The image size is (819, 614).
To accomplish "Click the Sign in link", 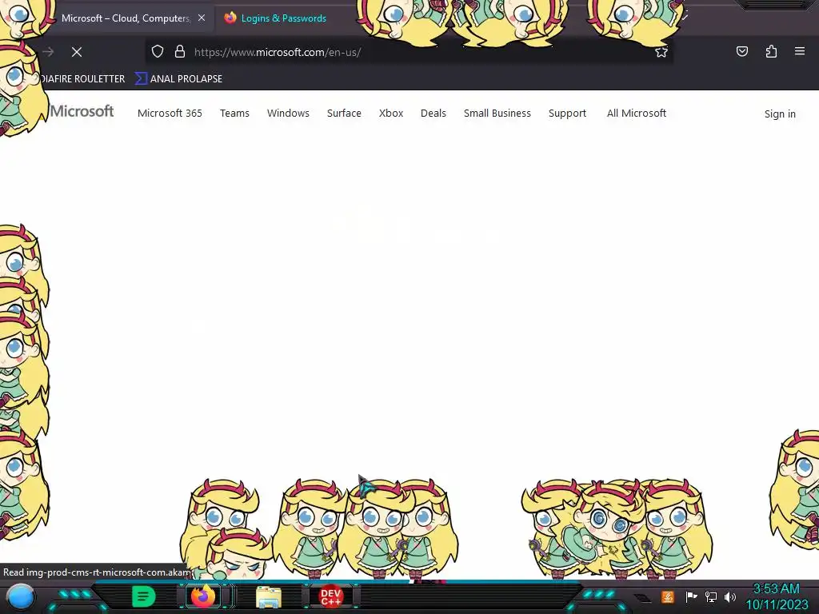I will tap(780, 114).
